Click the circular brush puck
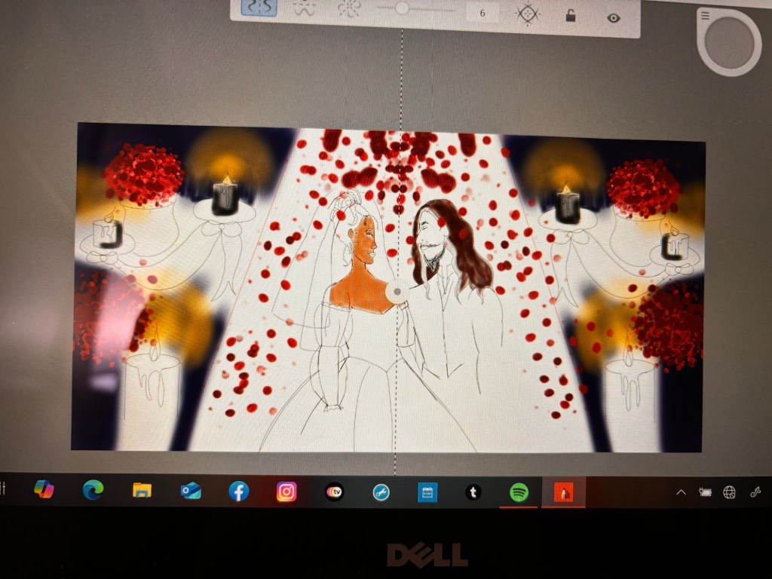Viewport: 772px width, 579px height. [x=729, y=42]
